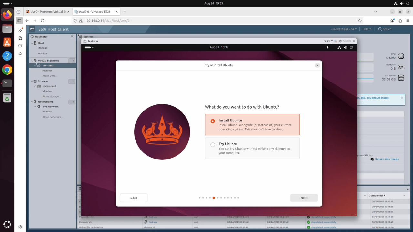413x232 pixels.
Task: Click the host clock Aug 24 19:39
Action: coord(214,3)
